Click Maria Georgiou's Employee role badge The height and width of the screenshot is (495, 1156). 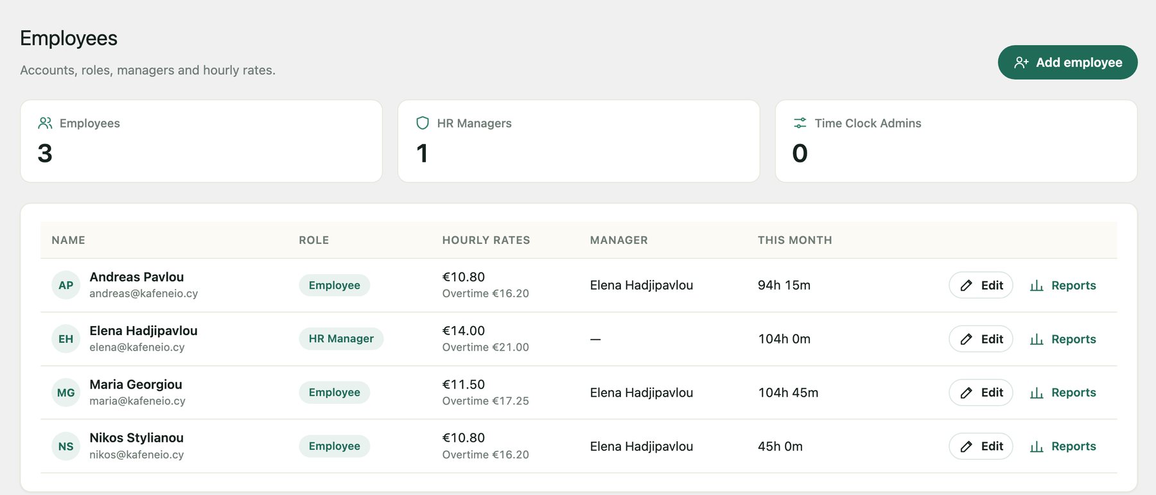point(334,392)
